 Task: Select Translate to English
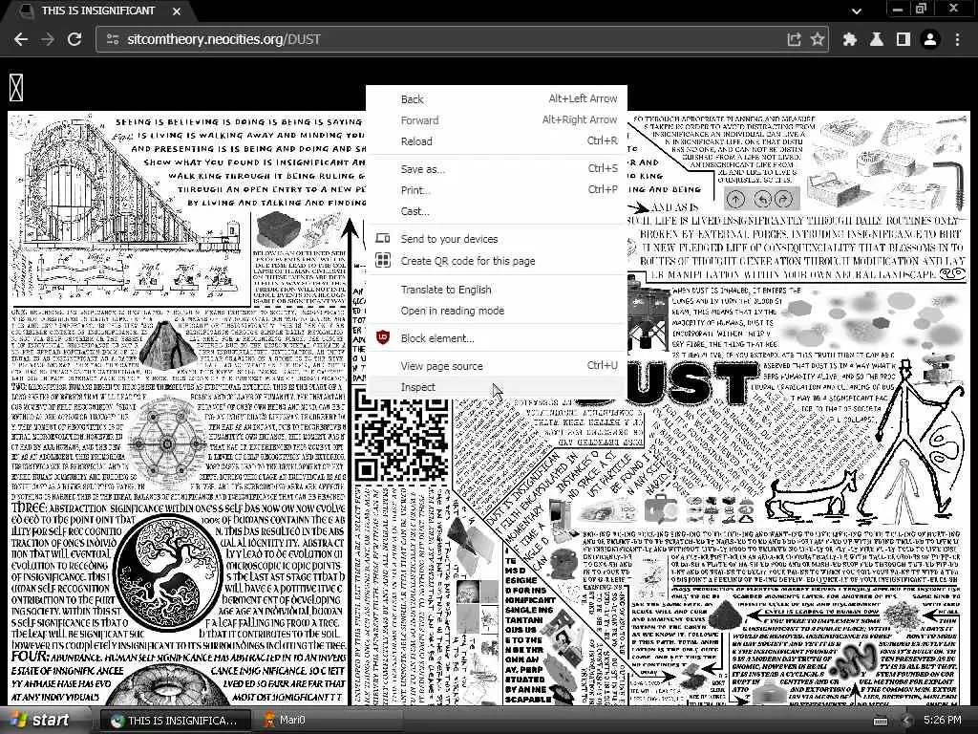(x=497, y=289)
